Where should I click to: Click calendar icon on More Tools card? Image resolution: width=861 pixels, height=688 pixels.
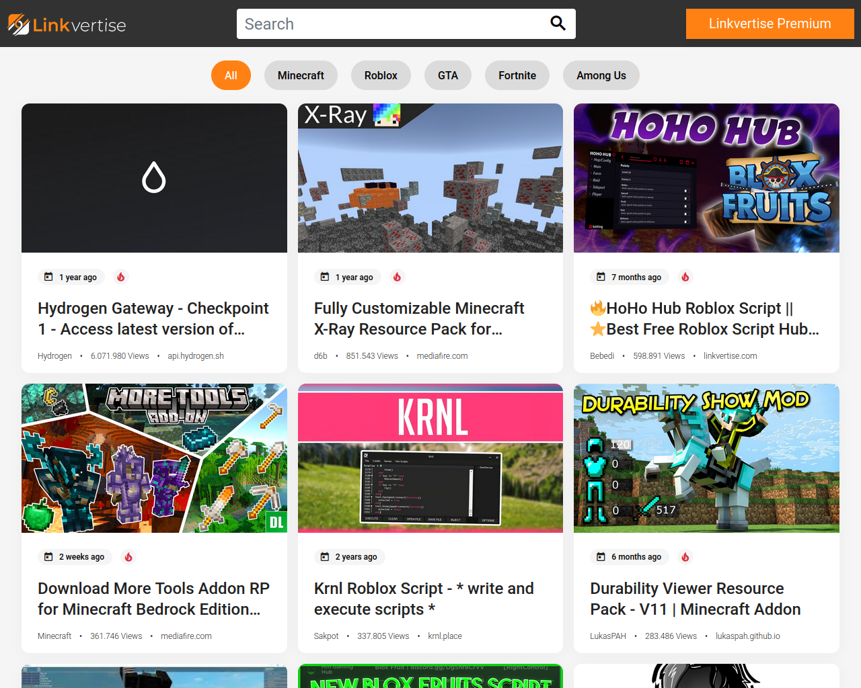48,557
